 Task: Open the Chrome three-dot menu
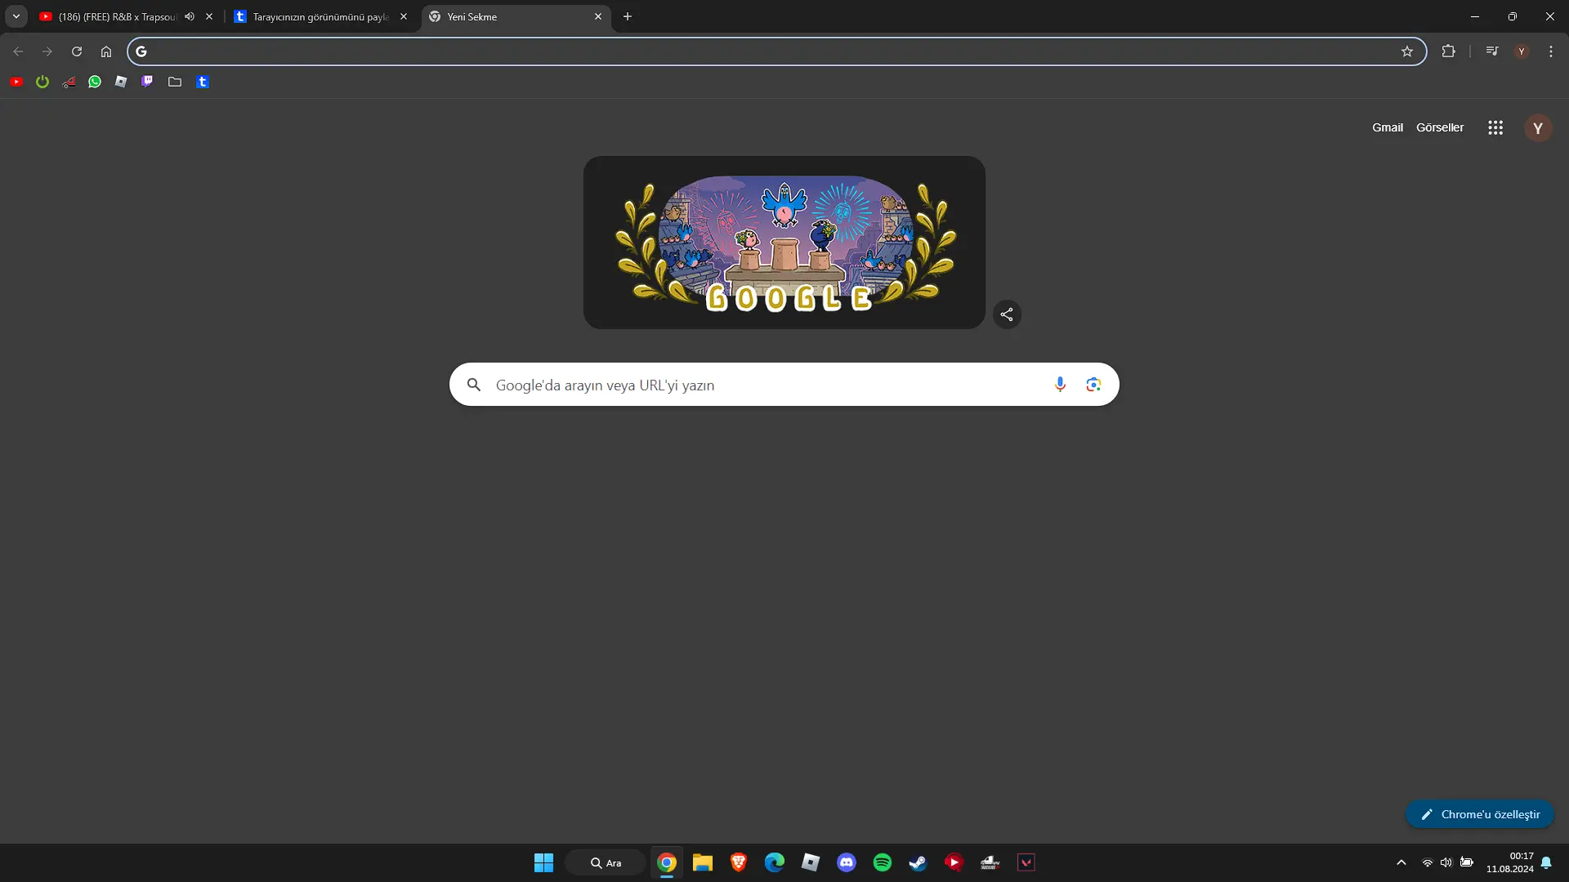[x=1551, y=51]
